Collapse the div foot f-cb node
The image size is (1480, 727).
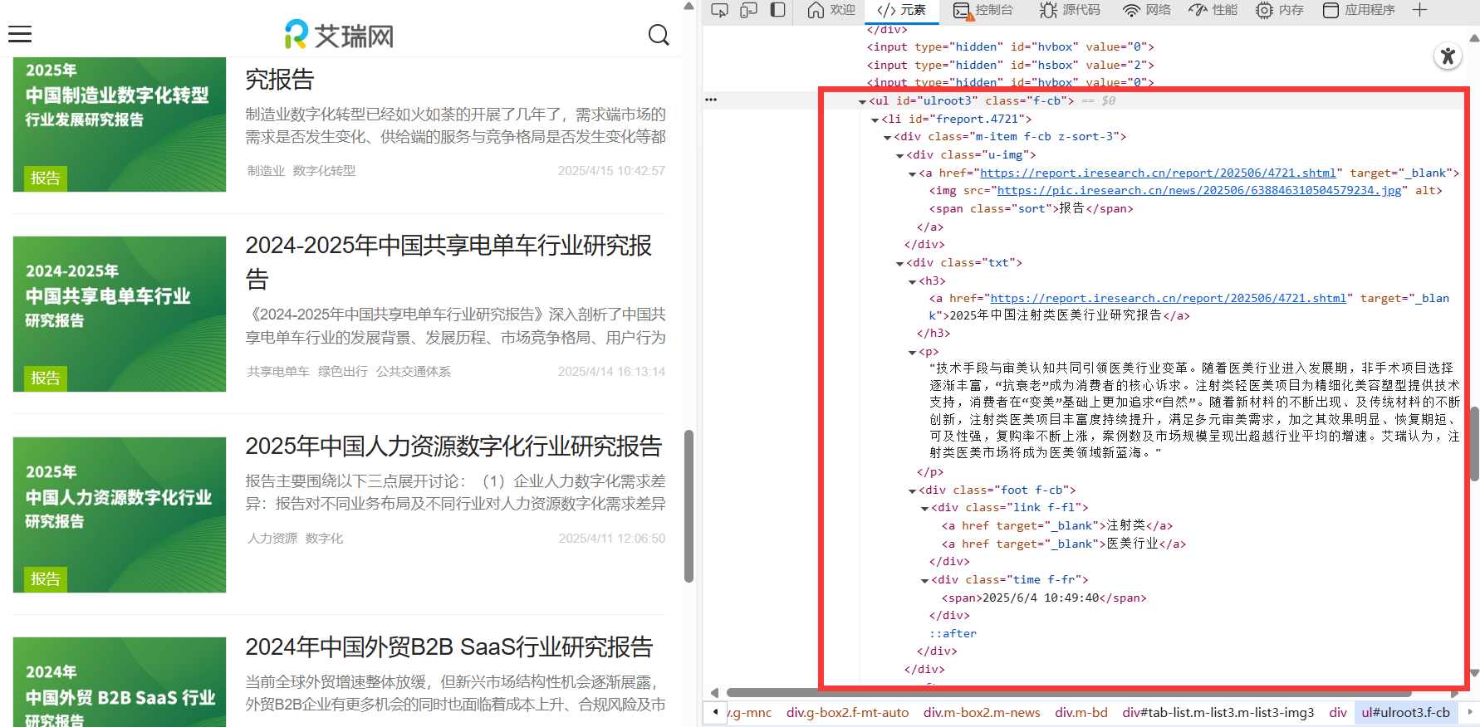tap(912, 490)
